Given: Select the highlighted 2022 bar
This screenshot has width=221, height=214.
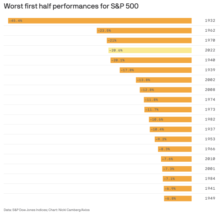Looking at the screenshot, I should pos(150,50).
